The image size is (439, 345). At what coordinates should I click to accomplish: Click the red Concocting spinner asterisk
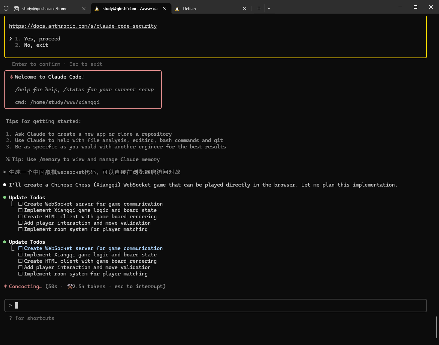5,286
